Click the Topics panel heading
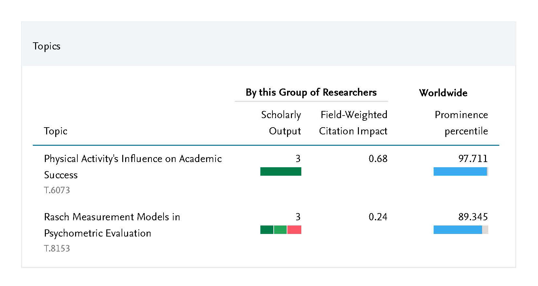Image resolution: width=538 pixels, height=286 pixels. click(46, 46)
